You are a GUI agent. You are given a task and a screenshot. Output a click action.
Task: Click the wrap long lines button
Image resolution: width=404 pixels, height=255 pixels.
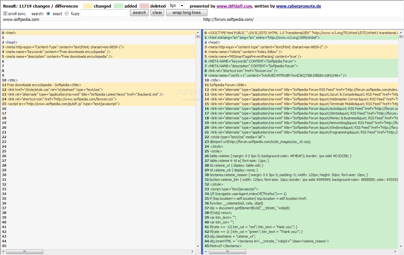pyautogui.click(x=187, y=13)
